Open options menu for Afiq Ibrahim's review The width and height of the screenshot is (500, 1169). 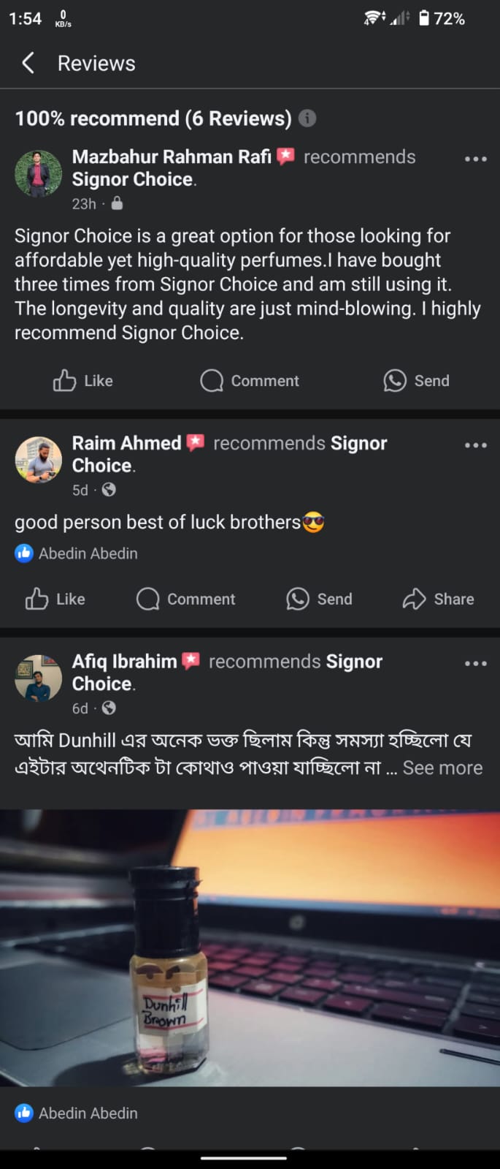(x=475, y=663)
